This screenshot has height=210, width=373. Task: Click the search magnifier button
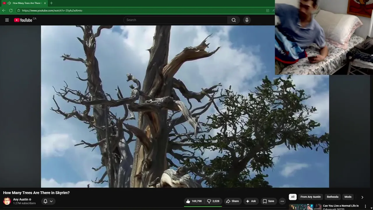[234, 20]
